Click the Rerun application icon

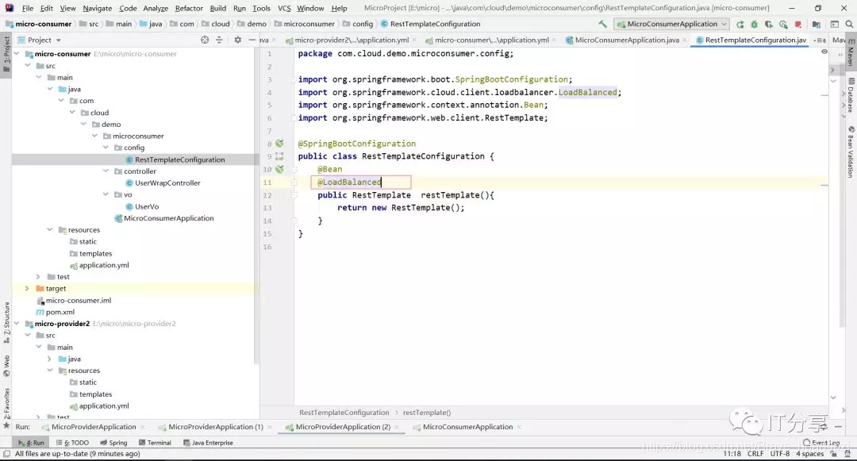pos(740,24)
